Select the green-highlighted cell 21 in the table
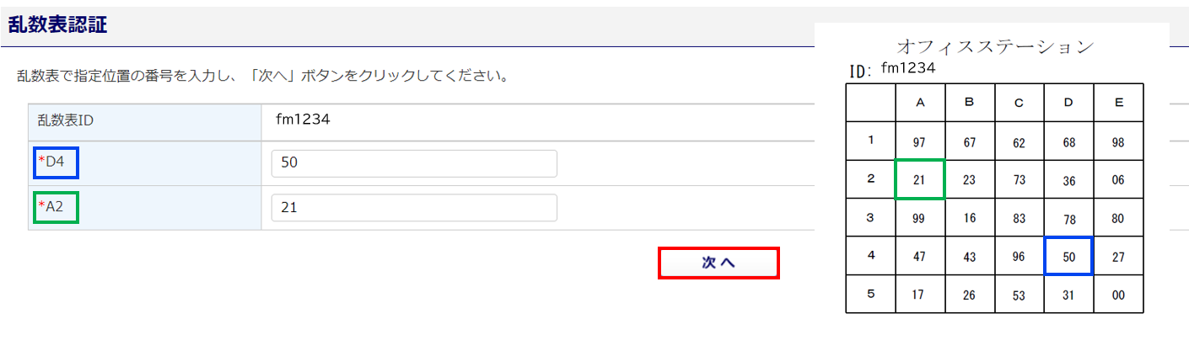 point(920,180)
